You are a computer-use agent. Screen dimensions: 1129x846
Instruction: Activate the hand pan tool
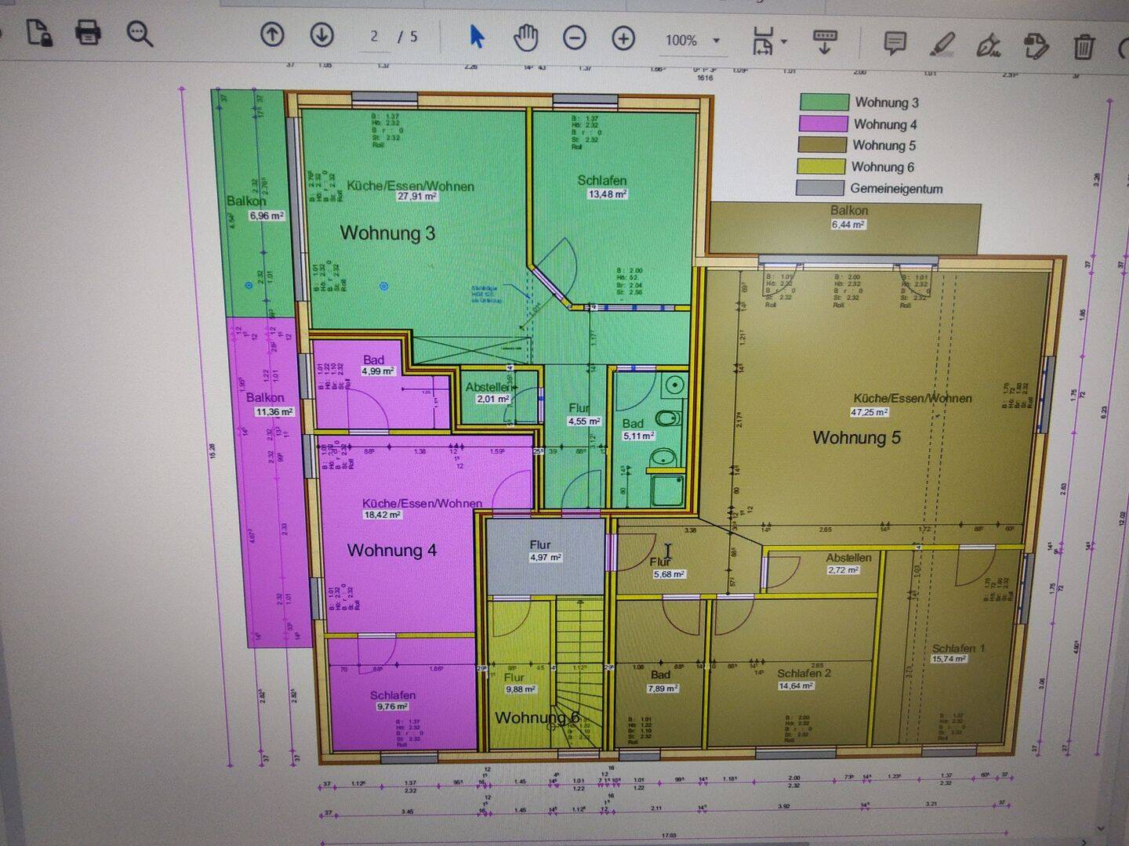click(526, 37)
